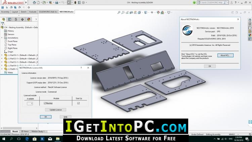This screenshot has height=142, width=252.
Task: Click the Rebuild traffic light icon
Action: [x=75, y=3]
